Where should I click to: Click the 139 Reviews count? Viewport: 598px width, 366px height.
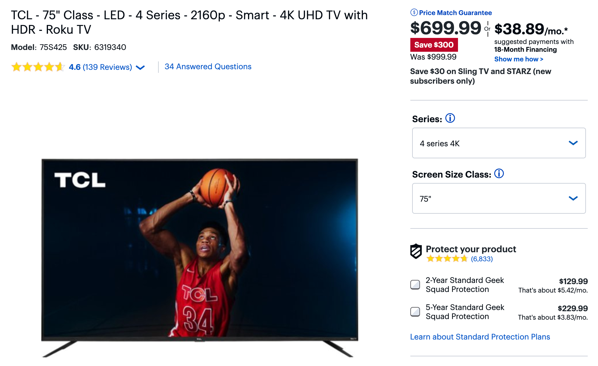108,67
